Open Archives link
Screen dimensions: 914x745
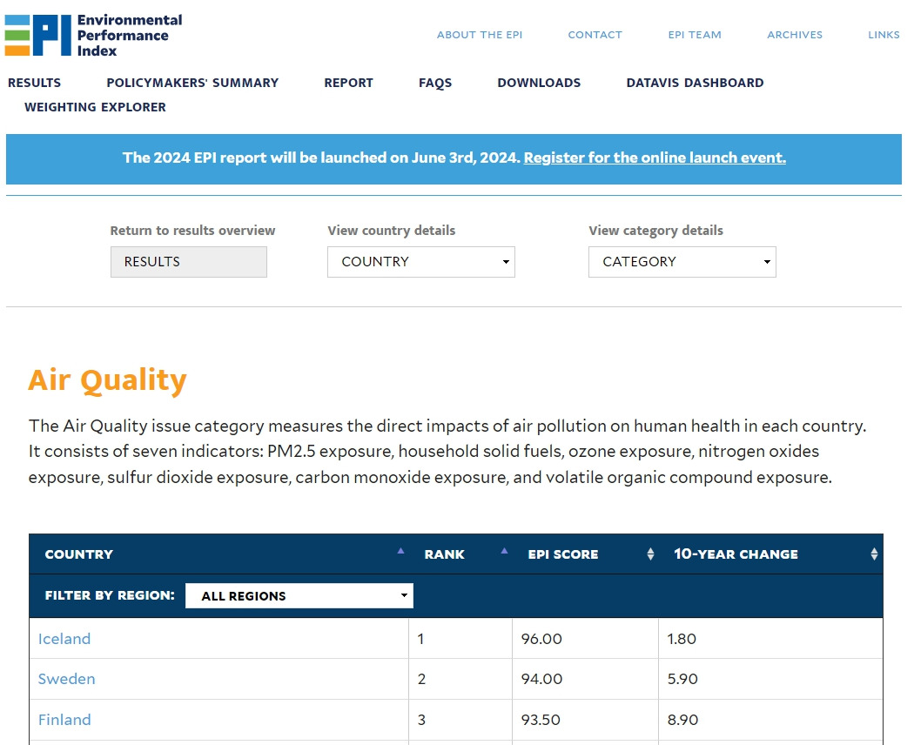[x=795, y=35]
